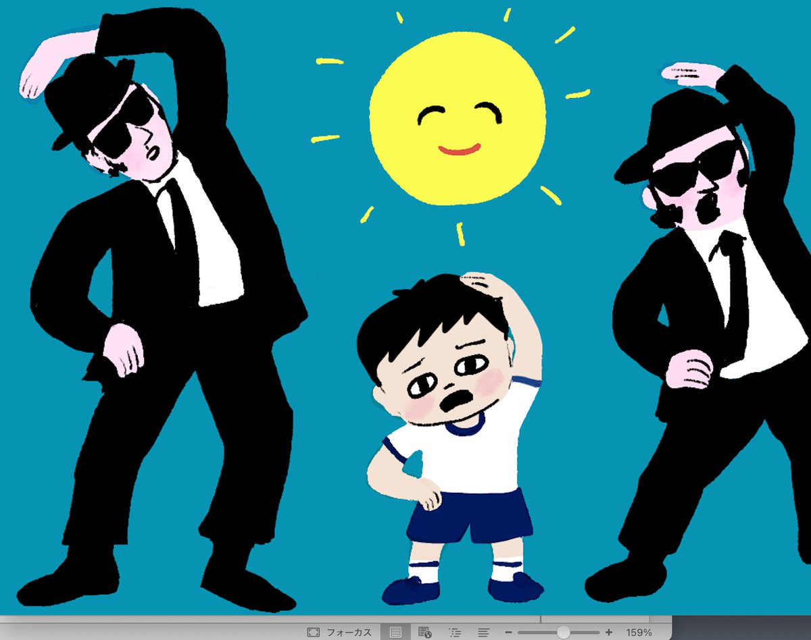Open zoom dialog via 159% value

(x=639, y=633)
